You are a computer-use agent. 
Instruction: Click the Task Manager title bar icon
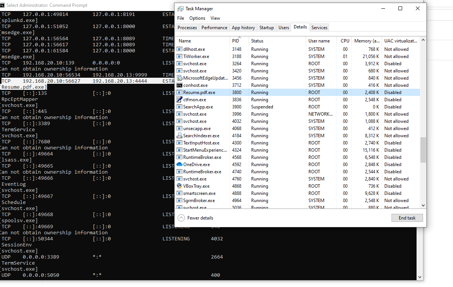(x=182, y=8)
